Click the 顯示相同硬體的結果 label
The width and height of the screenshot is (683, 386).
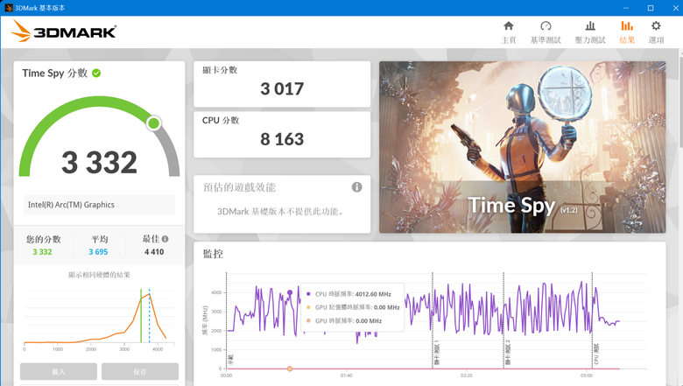(99, 275)
